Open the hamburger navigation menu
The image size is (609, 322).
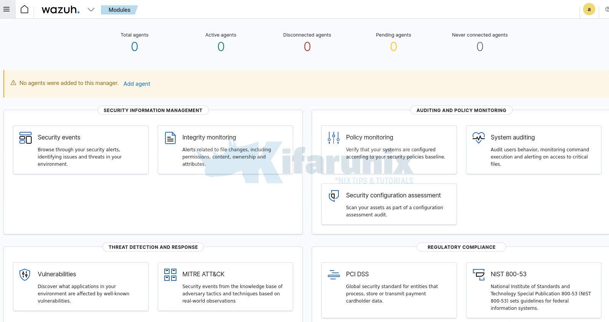pyautogui.click(x=6, y=9)
